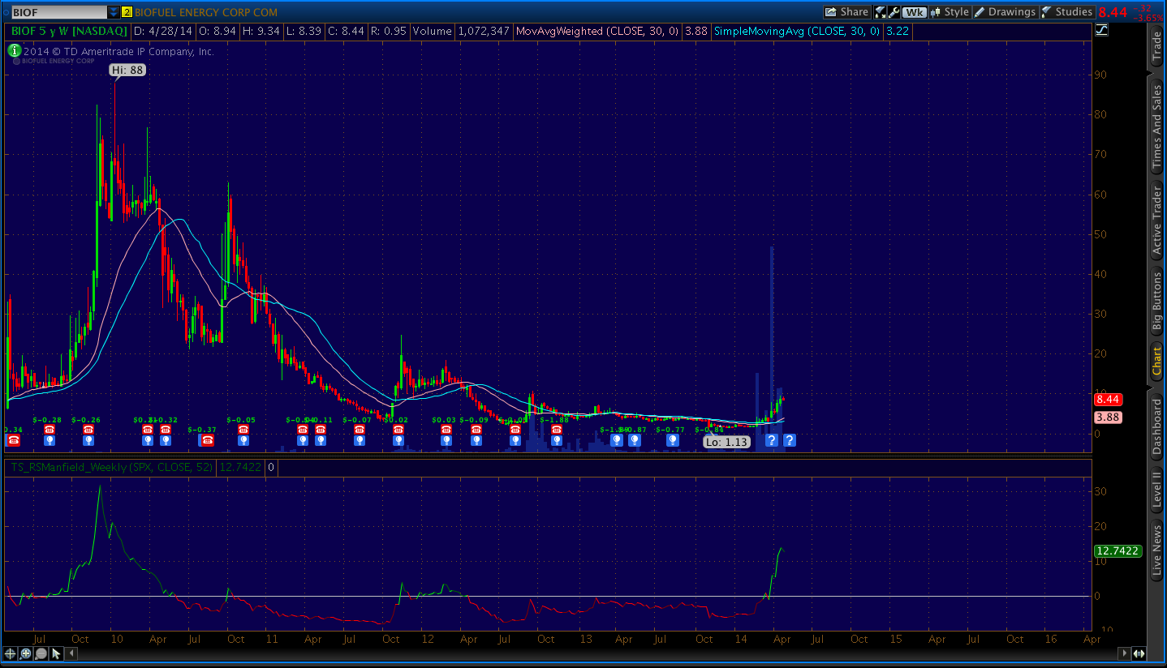
Task: Click the green info icon on chart
Action: pyautogui.click(x=14, y=50)
